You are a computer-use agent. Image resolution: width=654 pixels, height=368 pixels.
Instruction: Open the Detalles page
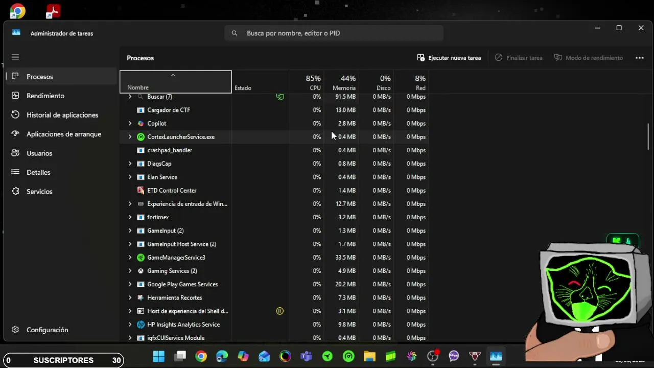click(x=61, y=172)
